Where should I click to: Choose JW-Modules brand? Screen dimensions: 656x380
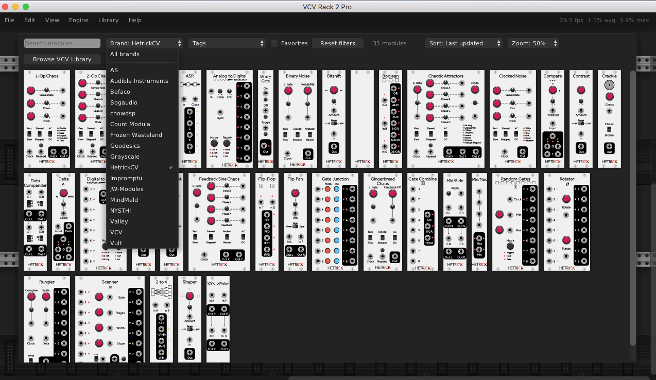pyautogui.click(x=142, y=189)
